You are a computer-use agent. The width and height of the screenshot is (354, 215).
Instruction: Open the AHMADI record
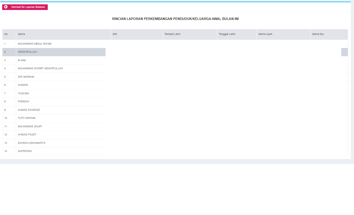(x=22, y=85)
